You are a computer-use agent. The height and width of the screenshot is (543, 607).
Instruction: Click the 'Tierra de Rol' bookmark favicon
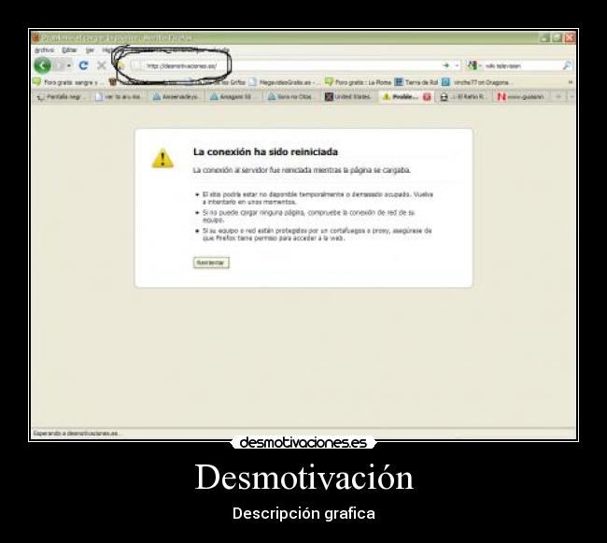(399, 81)
